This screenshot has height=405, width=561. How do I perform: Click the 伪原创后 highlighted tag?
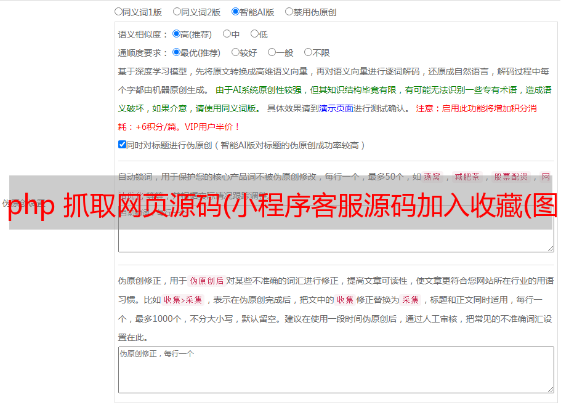(x=207, y=281)
